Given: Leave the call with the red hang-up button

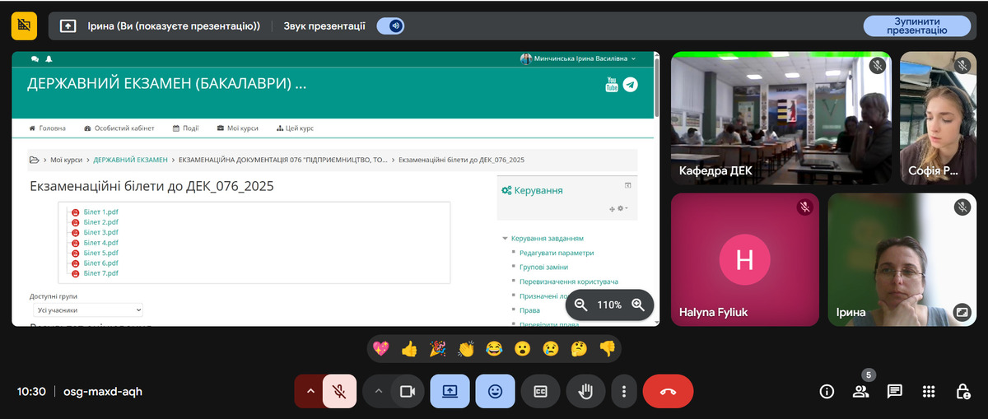Looking at the screenshot, I should (668, 392).
